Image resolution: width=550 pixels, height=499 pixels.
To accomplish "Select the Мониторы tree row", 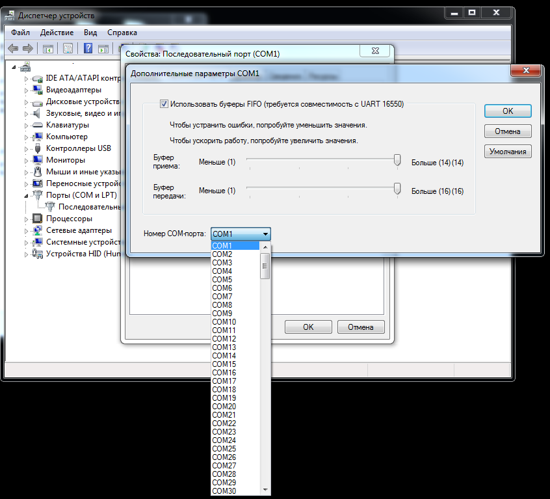I will [x=66, y=160].
